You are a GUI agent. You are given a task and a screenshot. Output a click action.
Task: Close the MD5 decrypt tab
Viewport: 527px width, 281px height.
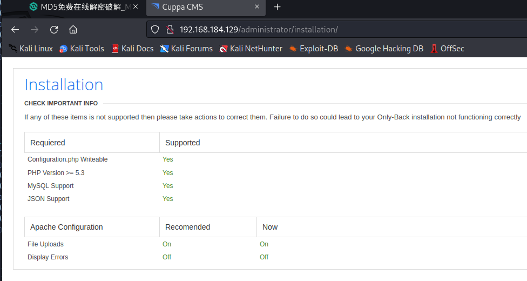click(136, 6)
